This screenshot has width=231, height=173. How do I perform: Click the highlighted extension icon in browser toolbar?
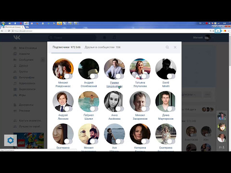[218, 31]
